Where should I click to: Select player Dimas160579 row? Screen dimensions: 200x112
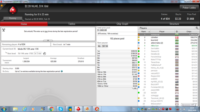[x=168, y=101]
